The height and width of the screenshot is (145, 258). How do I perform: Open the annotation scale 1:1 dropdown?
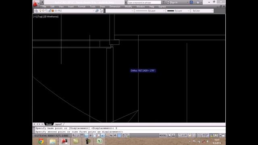click(183, 135)
